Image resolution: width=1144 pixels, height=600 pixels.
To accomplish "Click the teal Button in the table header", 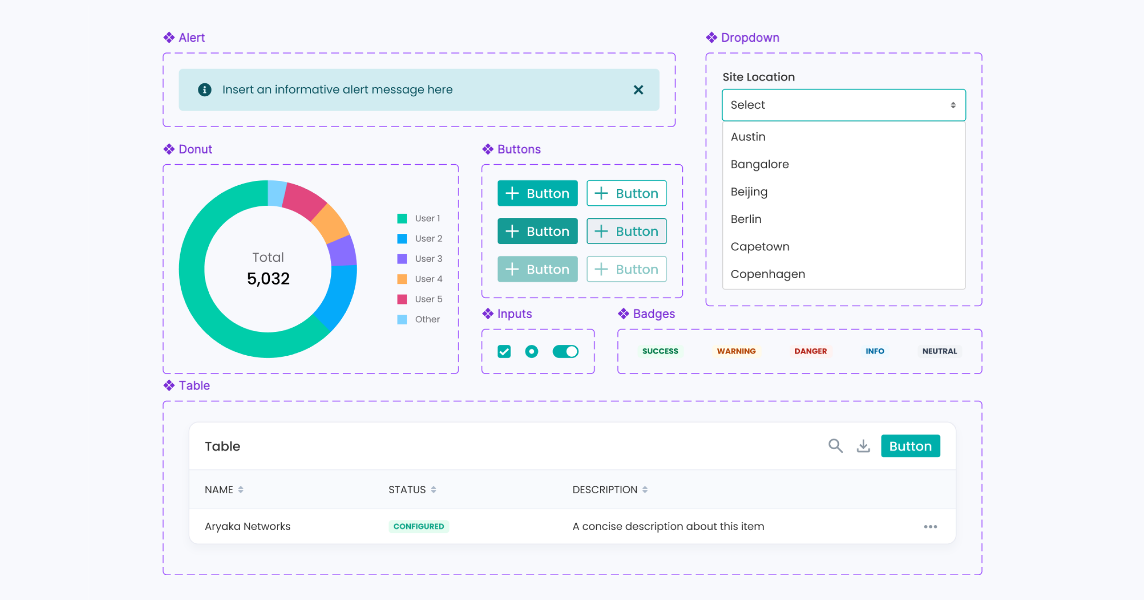I will pyautogui.click(x=910, y=446).
